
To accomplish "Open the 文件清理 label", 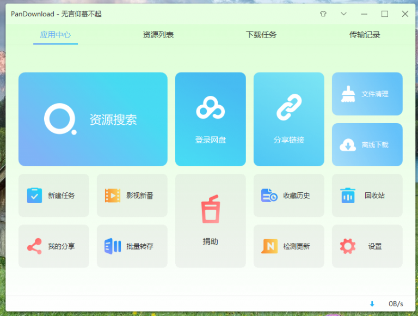I will [375, 94].
